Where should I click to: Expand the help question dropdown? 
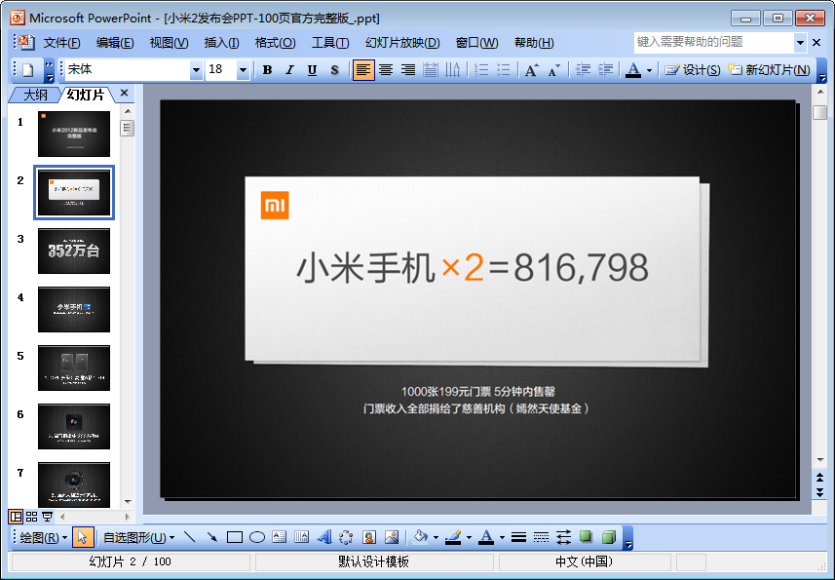tap(800, 42)
